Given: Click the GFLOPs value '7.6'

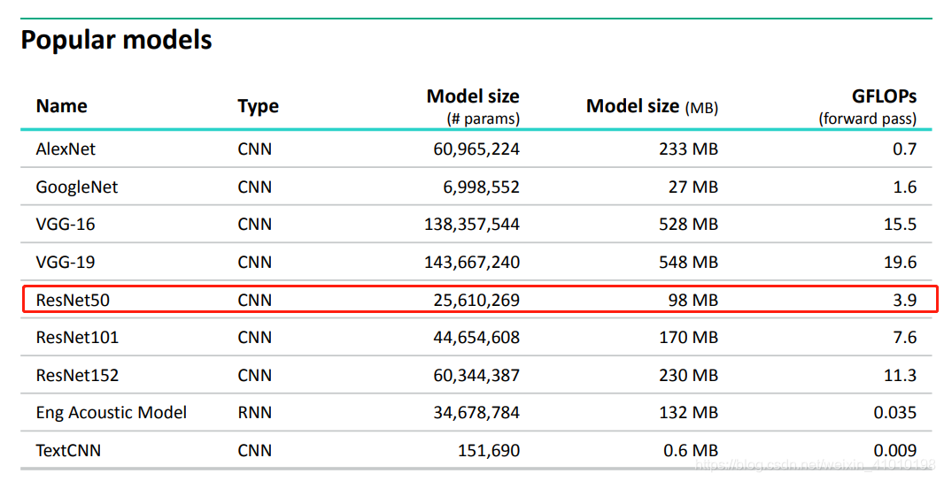Looking at the screenshot, I should tap(904, 337).
